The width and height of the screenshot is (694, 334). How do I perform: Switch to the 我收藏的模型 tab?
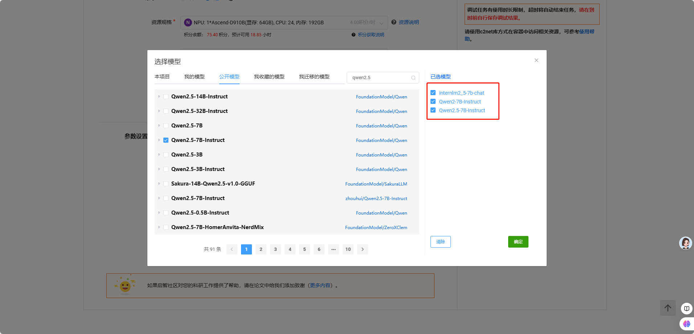pos(269,77)
